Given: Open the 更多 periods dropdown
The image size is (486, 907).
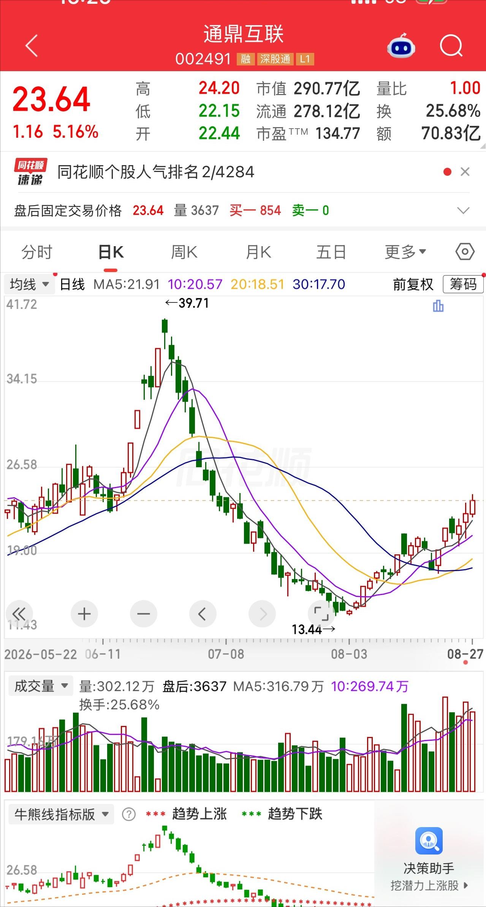Looking at the screenshot, I should point(405,252).
